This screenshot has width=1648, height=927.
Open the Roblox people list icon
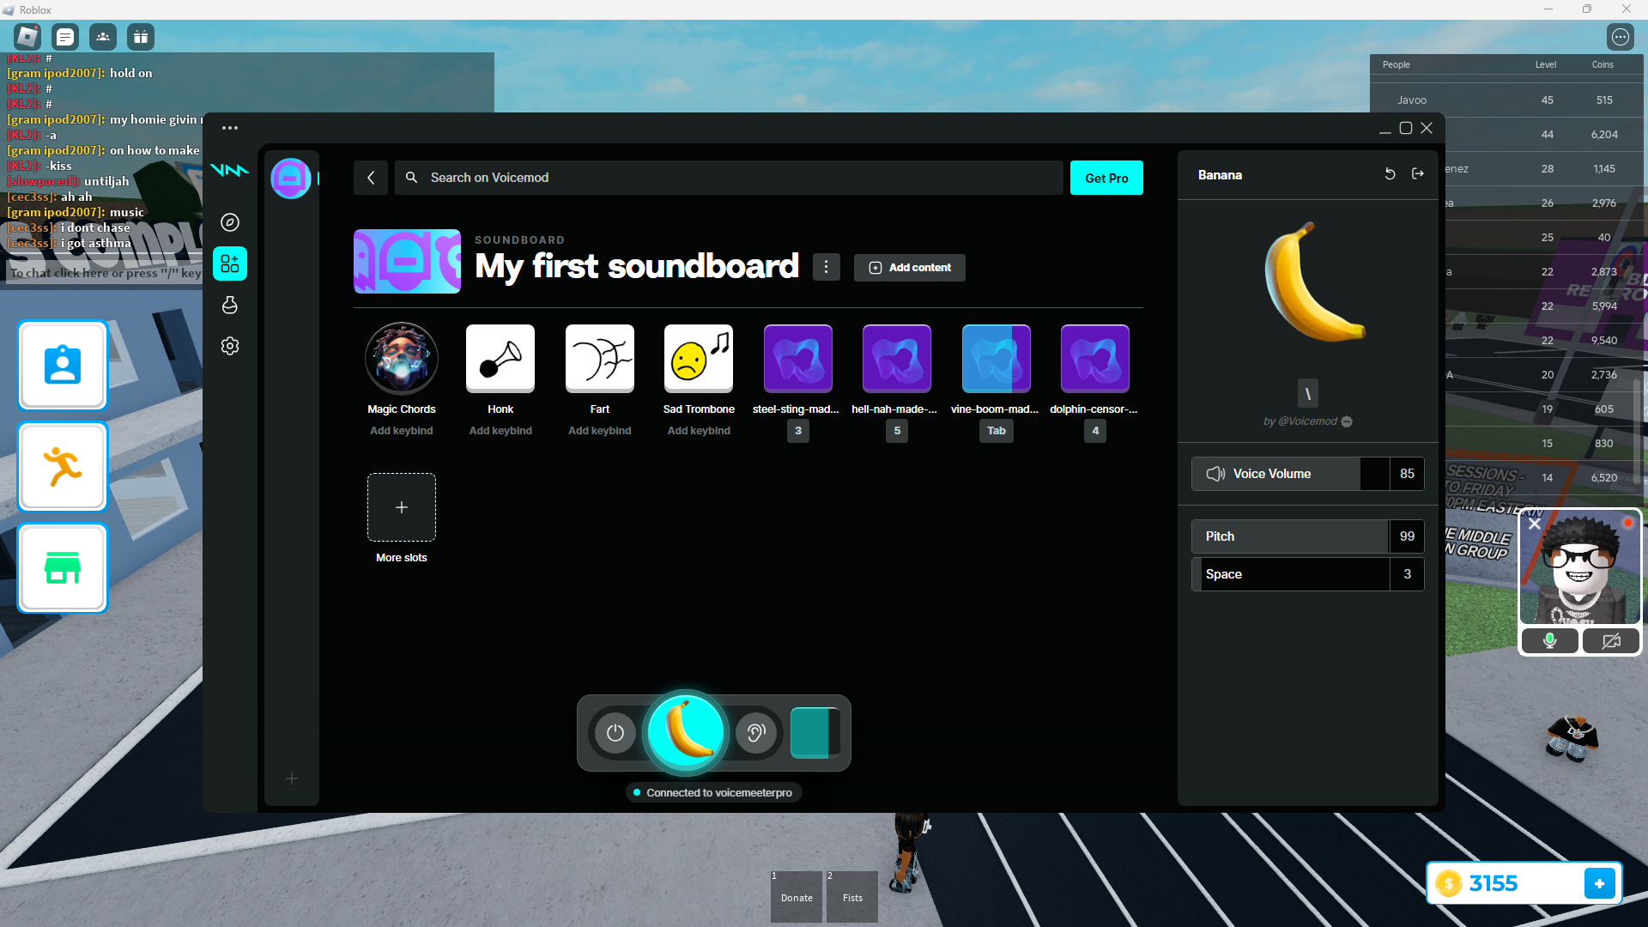click(x=103, y=37)
